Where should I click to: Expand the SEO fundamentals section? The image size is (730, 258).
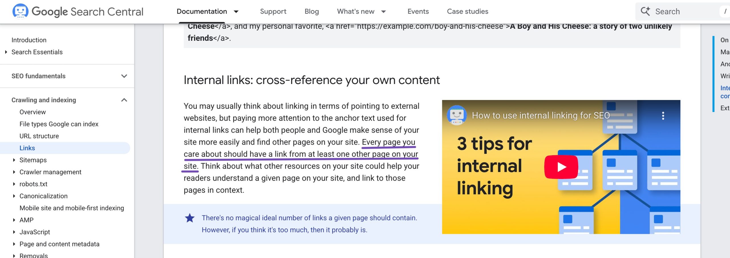[x=124, y=76]
